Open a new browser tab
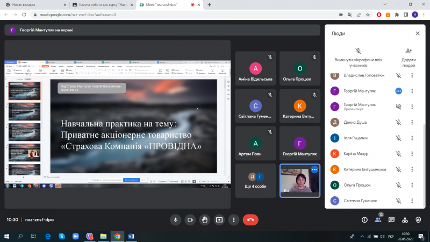The width and height of the screenshot is (430, 242). [209, 5]
